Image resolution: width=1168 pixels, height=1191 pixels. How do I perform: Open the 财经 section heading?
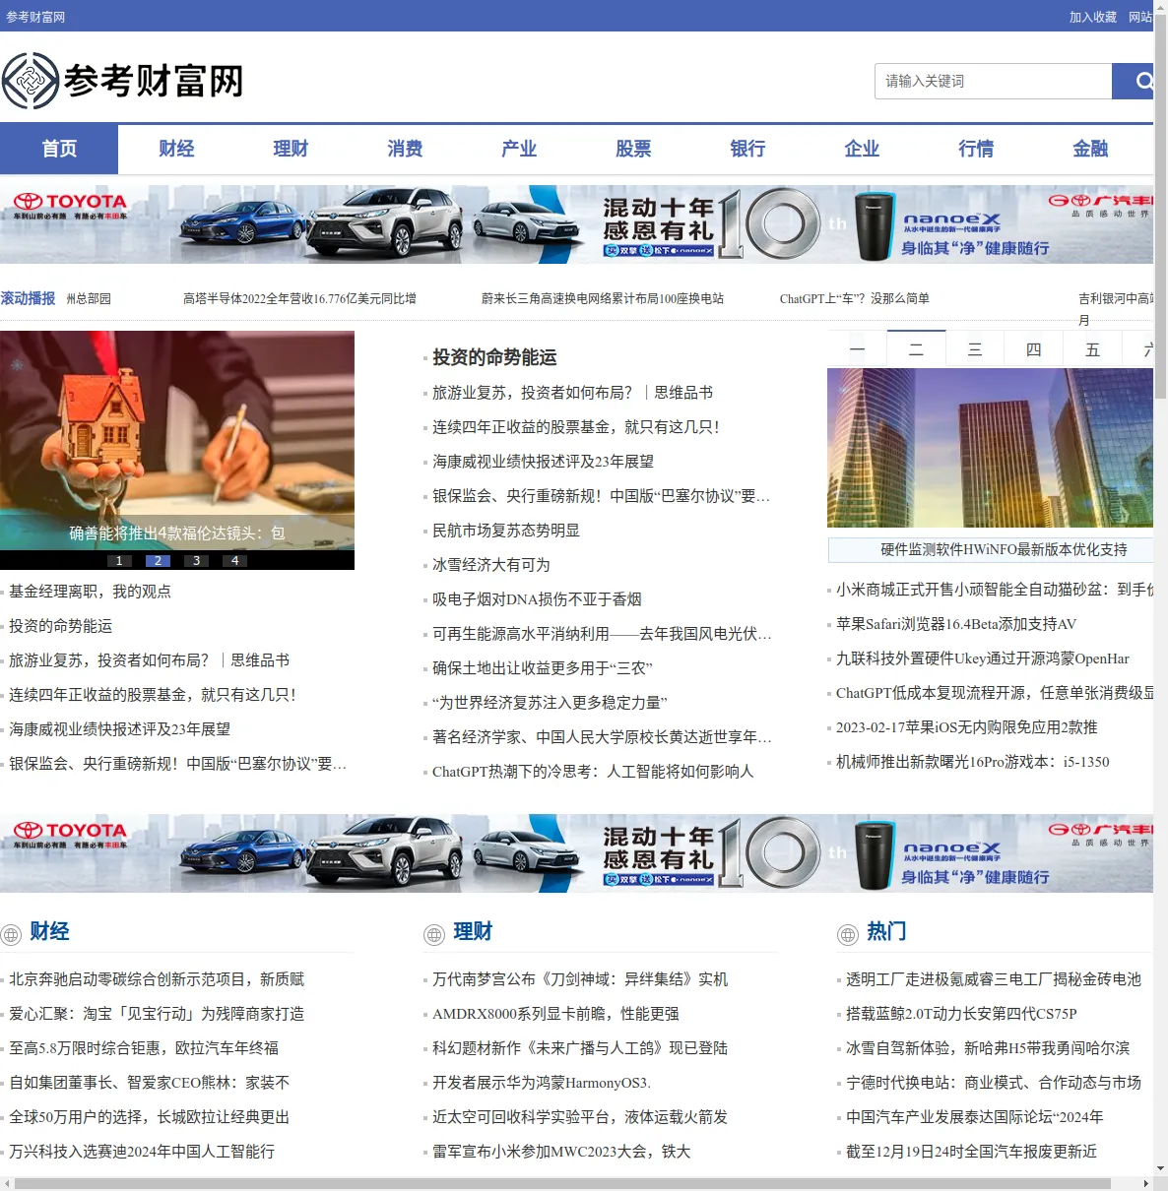[49, 931]
